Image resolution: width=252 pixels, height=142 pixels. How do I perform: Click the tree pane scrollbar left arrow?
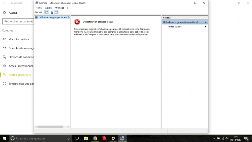pyautogui.click(x=36, y=127)
